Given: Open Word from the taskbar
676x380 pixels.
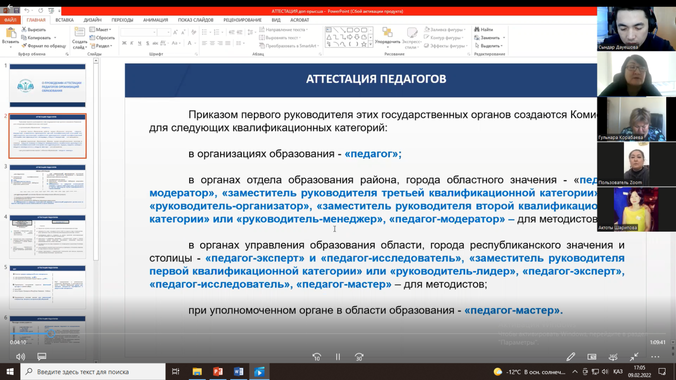Looking at the screenshot, I should pyautogui.click(x=239, y=372).
